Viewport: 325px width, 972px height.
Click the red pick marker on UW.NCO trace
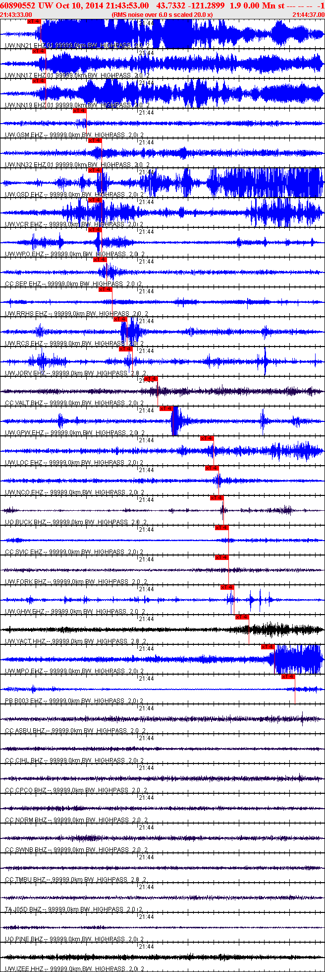pos(212,468)
